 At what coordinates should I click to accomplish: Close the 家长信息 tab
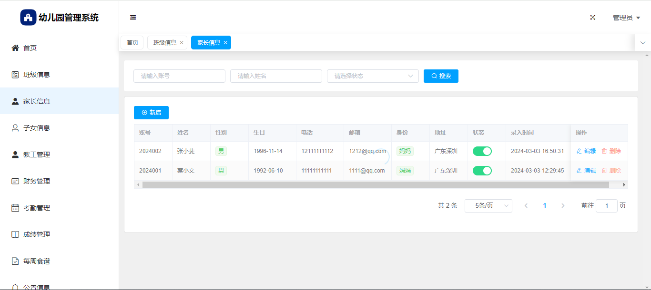click(x=225, y=43)
